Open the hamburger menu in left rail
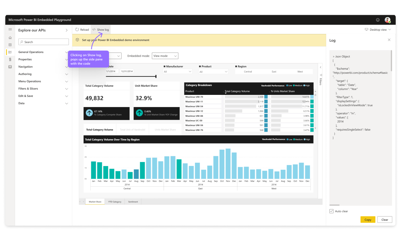 10,29
